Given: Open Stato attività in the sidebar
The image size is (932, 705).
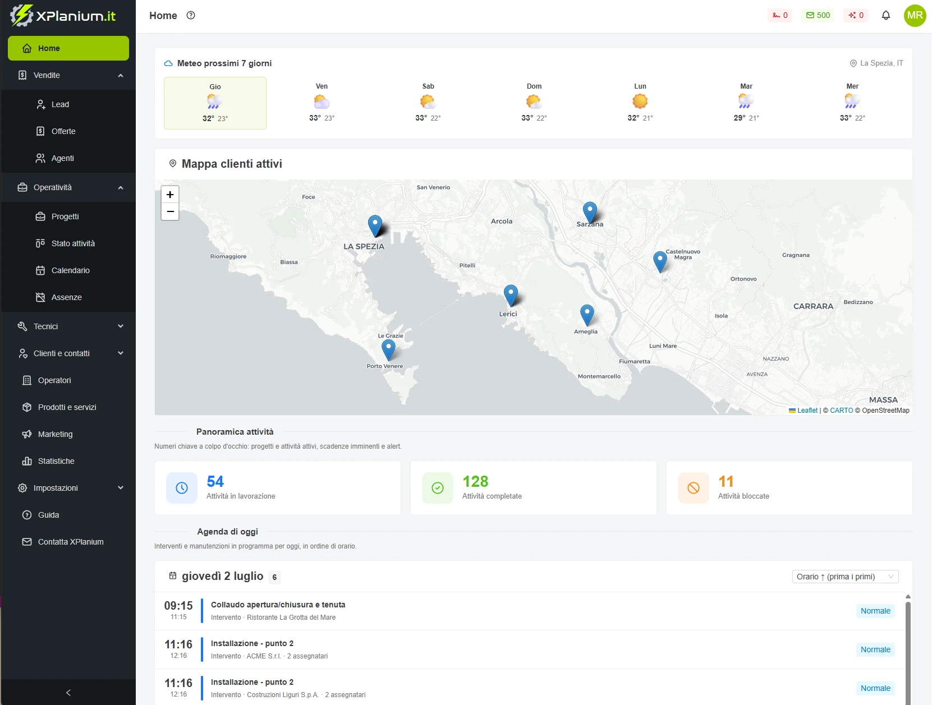Looking at the screenshot, I should pos(68,243).
